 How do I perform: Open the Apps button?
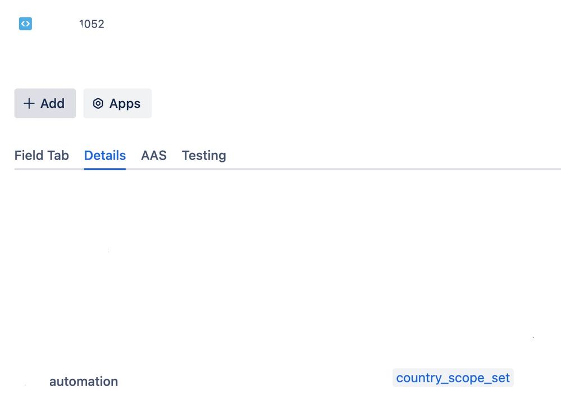(117, 103)
